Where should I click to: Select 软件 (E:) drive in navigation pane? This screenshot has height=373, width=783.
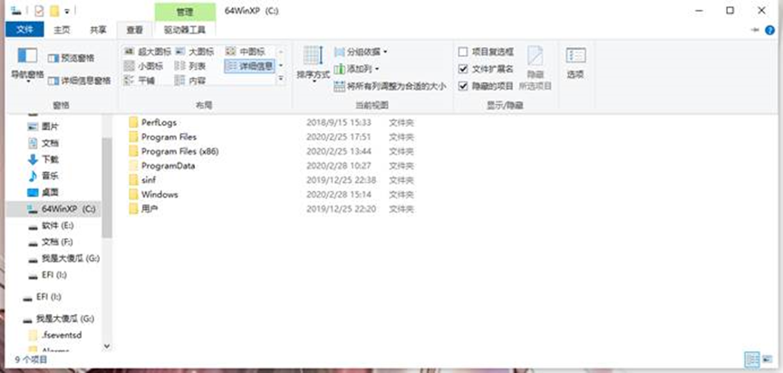[51, 226]
